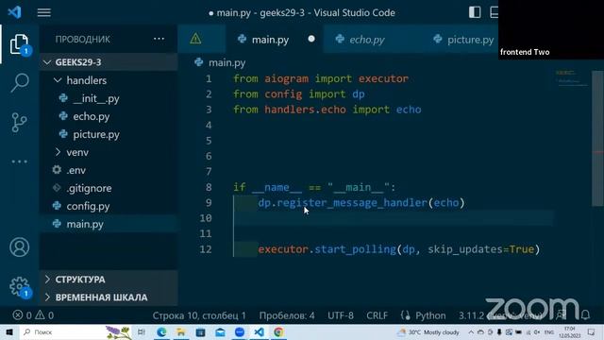604x340 pixels.
Task: Click line number 8 in gutter
Action: coord(209,187)
